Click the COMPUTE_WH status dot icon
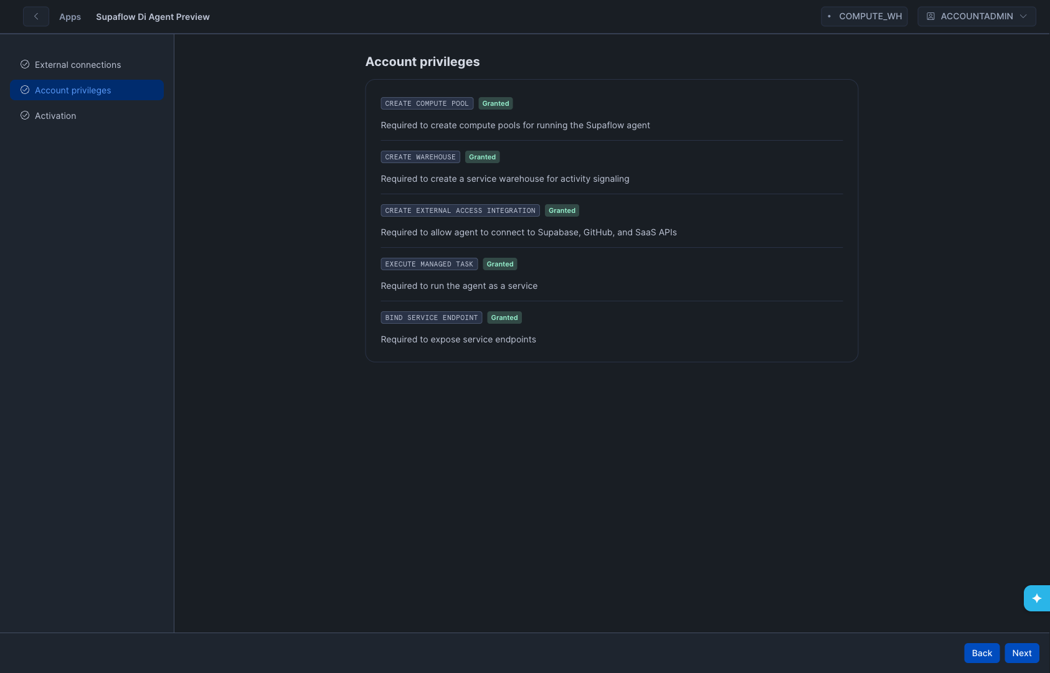This screenshot has height=673, width=1050. pyautogui.click(x=829, y=17)
